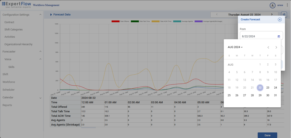Open the AUG 2024 month-year dropdown
This screenshot has height=138, width=291.
[235, 47]
